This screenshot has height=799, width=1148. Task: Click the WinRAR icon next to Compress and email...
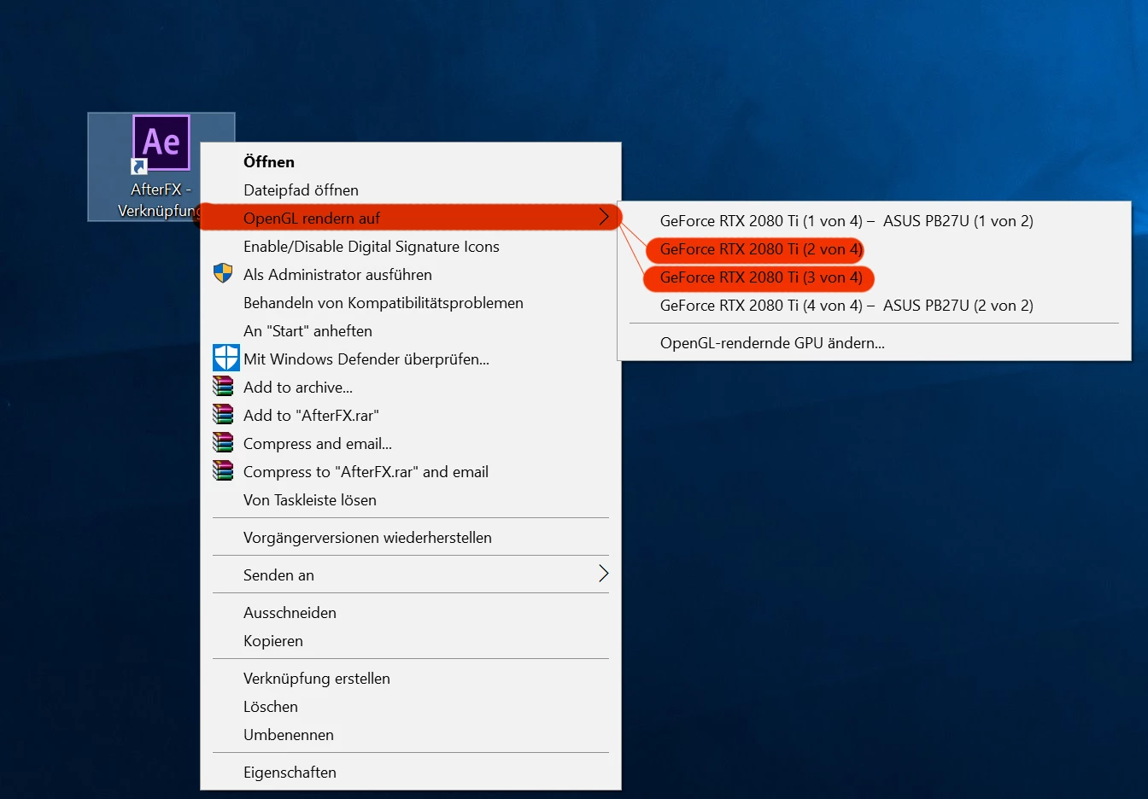(x=223, y=443)
